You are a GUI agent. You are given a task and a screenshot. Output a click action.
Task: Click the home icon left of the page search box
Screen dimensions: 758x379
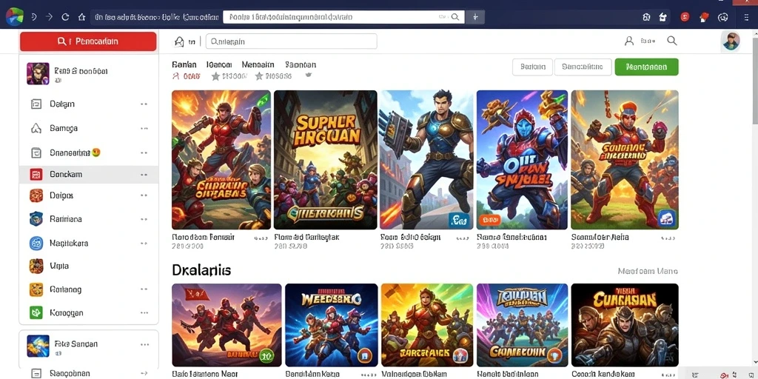pyautogui.click(x=179, y=42)
